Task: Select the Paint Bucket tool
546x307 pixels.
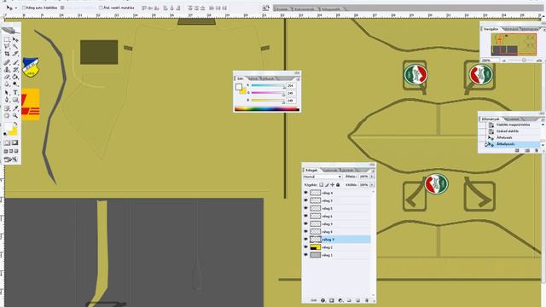Action: coord(15,77)
